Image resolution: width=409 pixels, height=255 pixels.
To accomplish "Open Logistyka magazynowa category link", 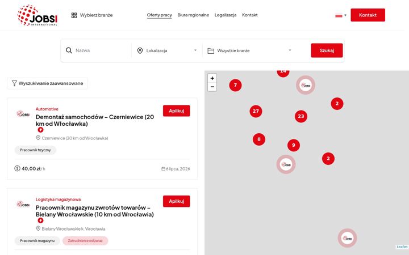I will coord(58,199).
